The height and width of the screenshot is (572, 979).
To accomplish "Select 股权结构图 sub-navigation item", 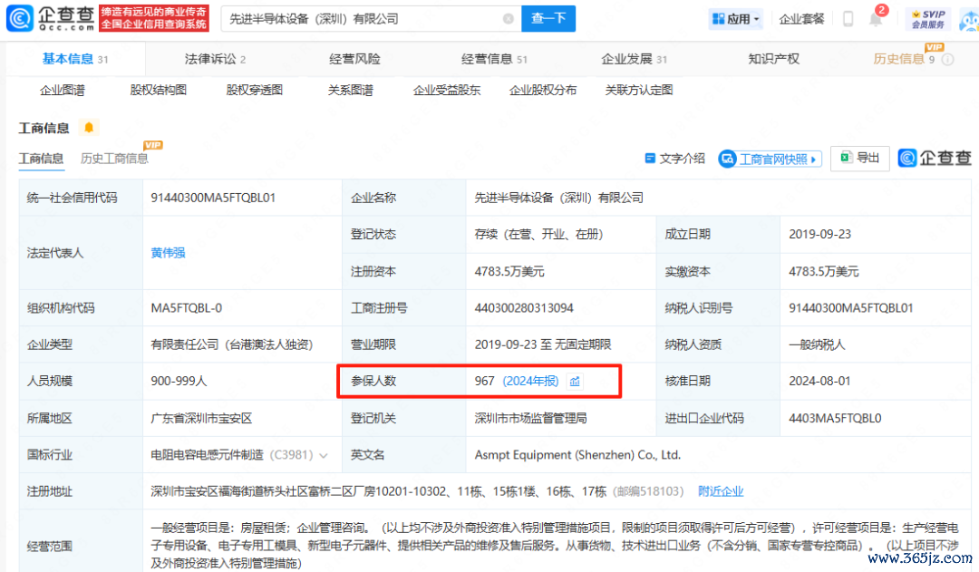I will (158, 91).
